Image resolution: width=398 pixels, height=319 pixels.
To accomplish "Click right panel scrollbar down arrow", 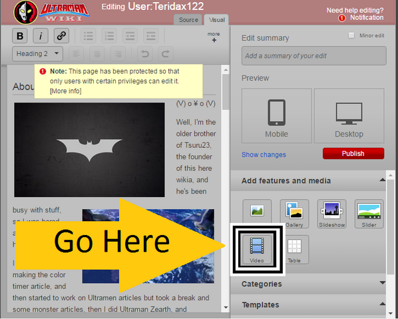I will click(x=391, y=314).
